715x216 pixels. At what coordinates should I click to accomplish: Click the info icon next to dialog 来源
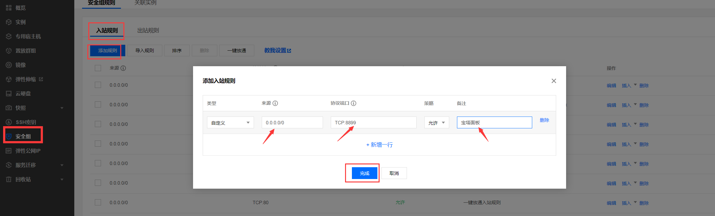[x=275, y=103]
